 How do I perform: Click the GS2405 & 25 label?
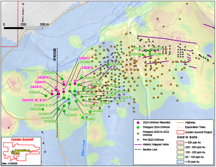coord(43,105)
